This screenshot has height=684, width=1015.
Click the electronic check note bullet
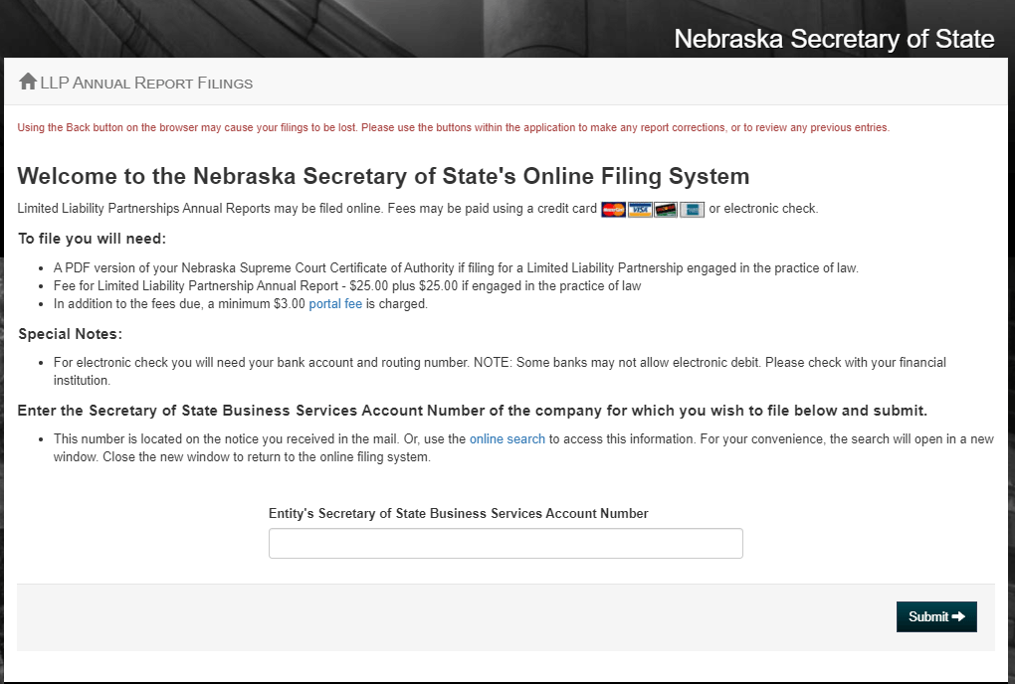point(500,371)
